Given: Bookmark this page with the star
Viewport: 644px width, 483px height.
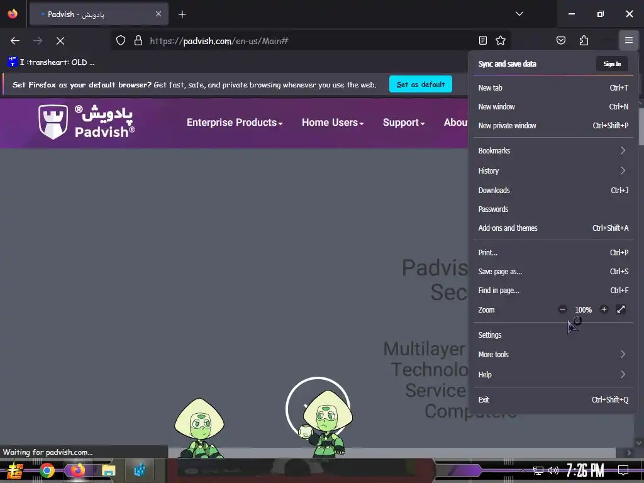Looking at the screenshot, I should coord(500,40).
